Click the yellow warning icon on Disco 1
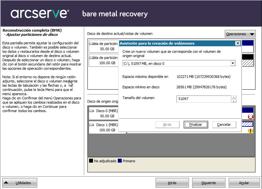 point(250,131)
